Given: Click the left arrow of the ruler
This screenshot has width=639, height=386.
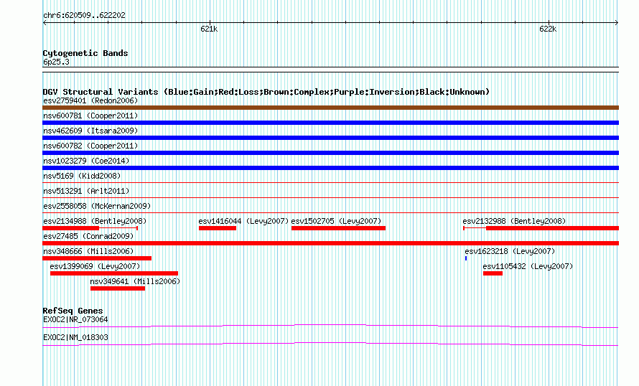Looking at the screenshot, I should pyautogui.click(x=45, y=23).
